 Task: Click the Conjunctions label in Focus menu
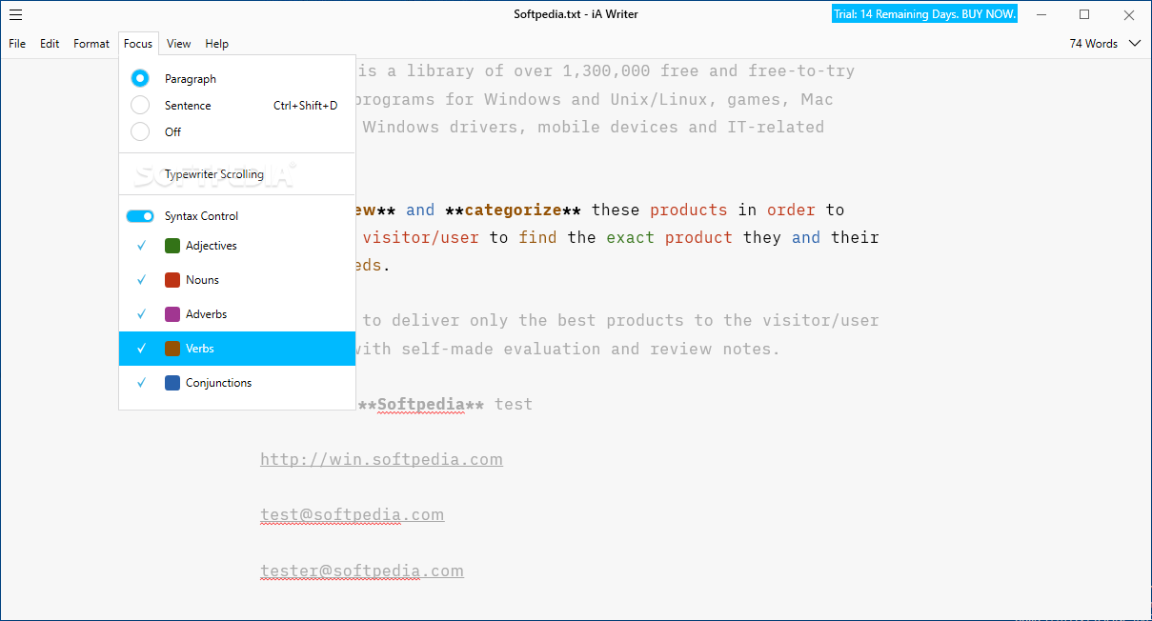(x=219, y=383)
